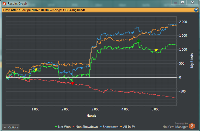Click the blue help question mark icon
This screenshot has height=131, width=200.
[196, 10]
